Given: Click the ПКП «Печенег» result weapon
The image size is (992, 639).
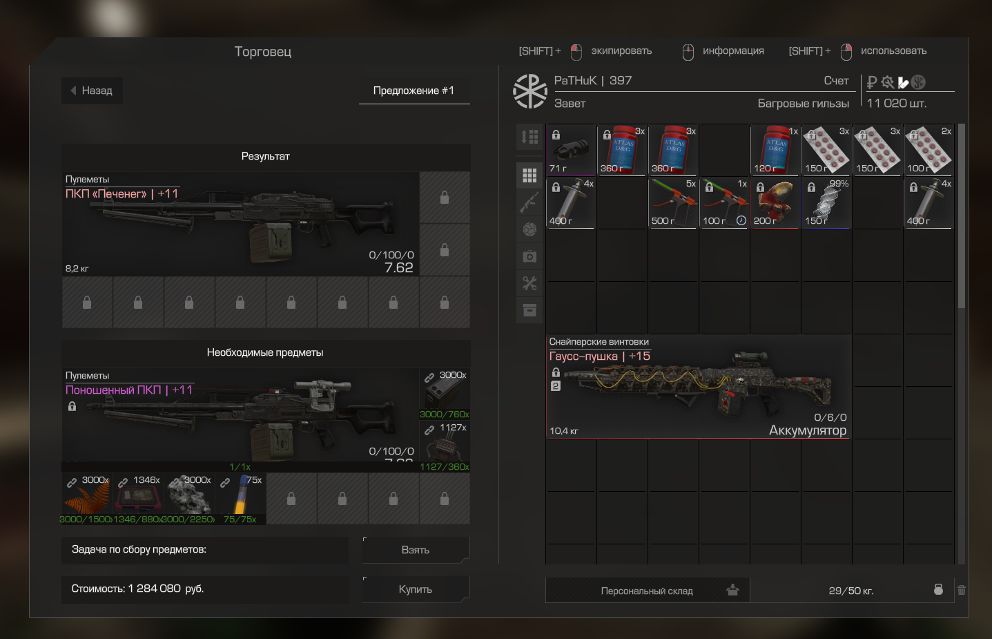Looking at the screenshot, I should (240, 225).
